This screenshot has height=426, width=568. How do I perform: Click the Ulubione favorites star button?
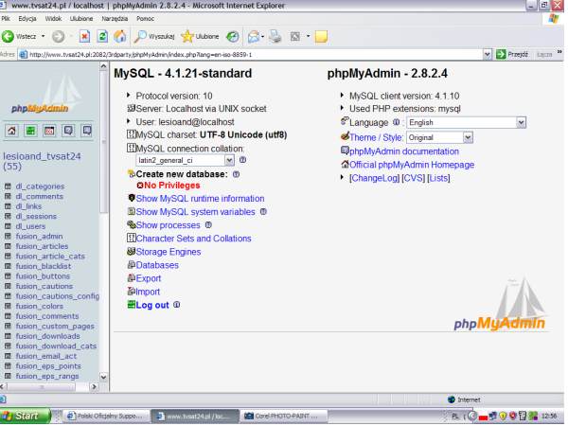pos(200,36)
